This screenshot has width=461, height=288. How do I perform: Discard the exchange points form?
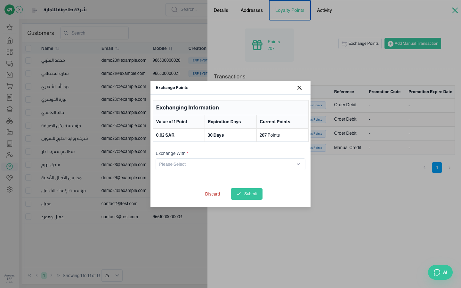click(x=213, y=194)
